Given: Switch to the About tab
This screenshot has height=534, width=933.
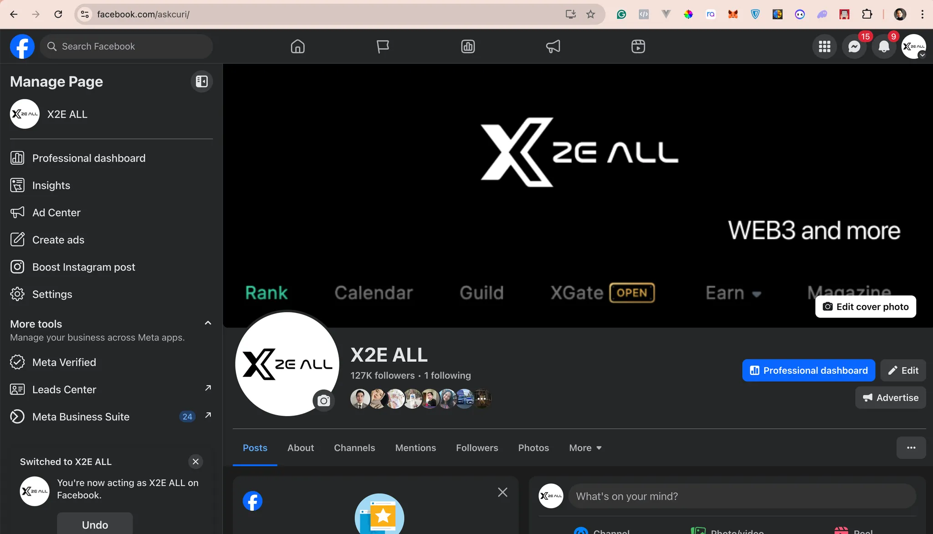Looking at the screenshot, I should pyautogui.click(x=300, y=448).
